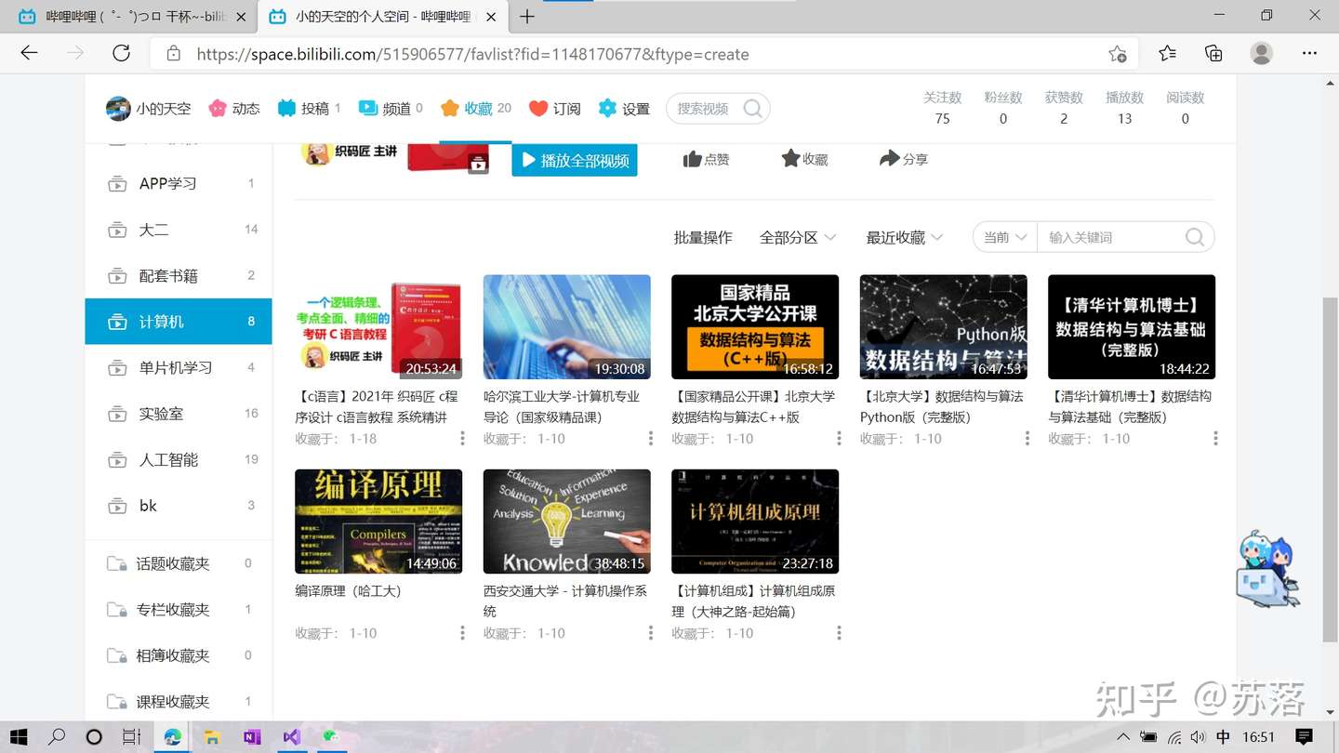This screenshot has width=1339, height=753.
Task: Open the Python版 数据结构与算法 thumbnail
Action: click(x=944, y=327)
